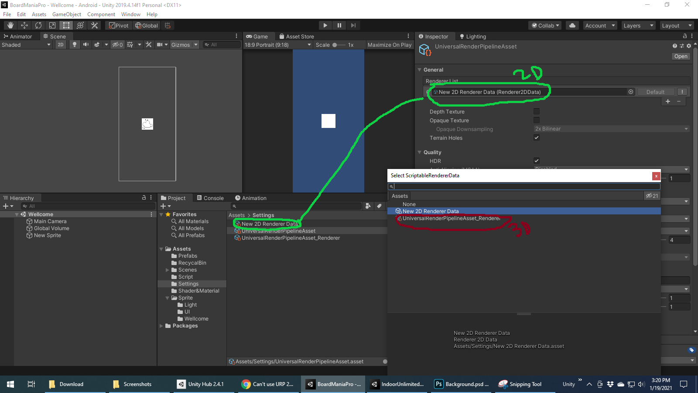This screenshot has width=698, height=393.
Task: Add a renderer with plus button
Action: pyautogui.click(x=668, y=101)
